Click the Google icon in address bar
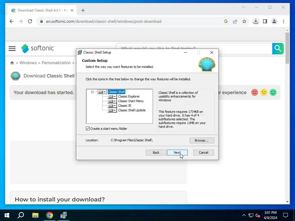The image size is (295, 221). click(226, 21)
